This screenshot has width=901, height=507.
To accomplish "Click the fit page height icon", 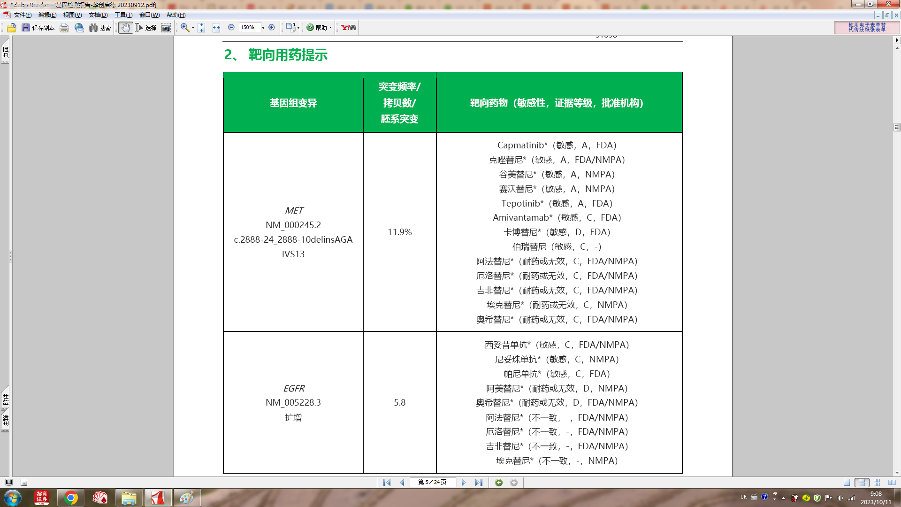I will [201, 28].
